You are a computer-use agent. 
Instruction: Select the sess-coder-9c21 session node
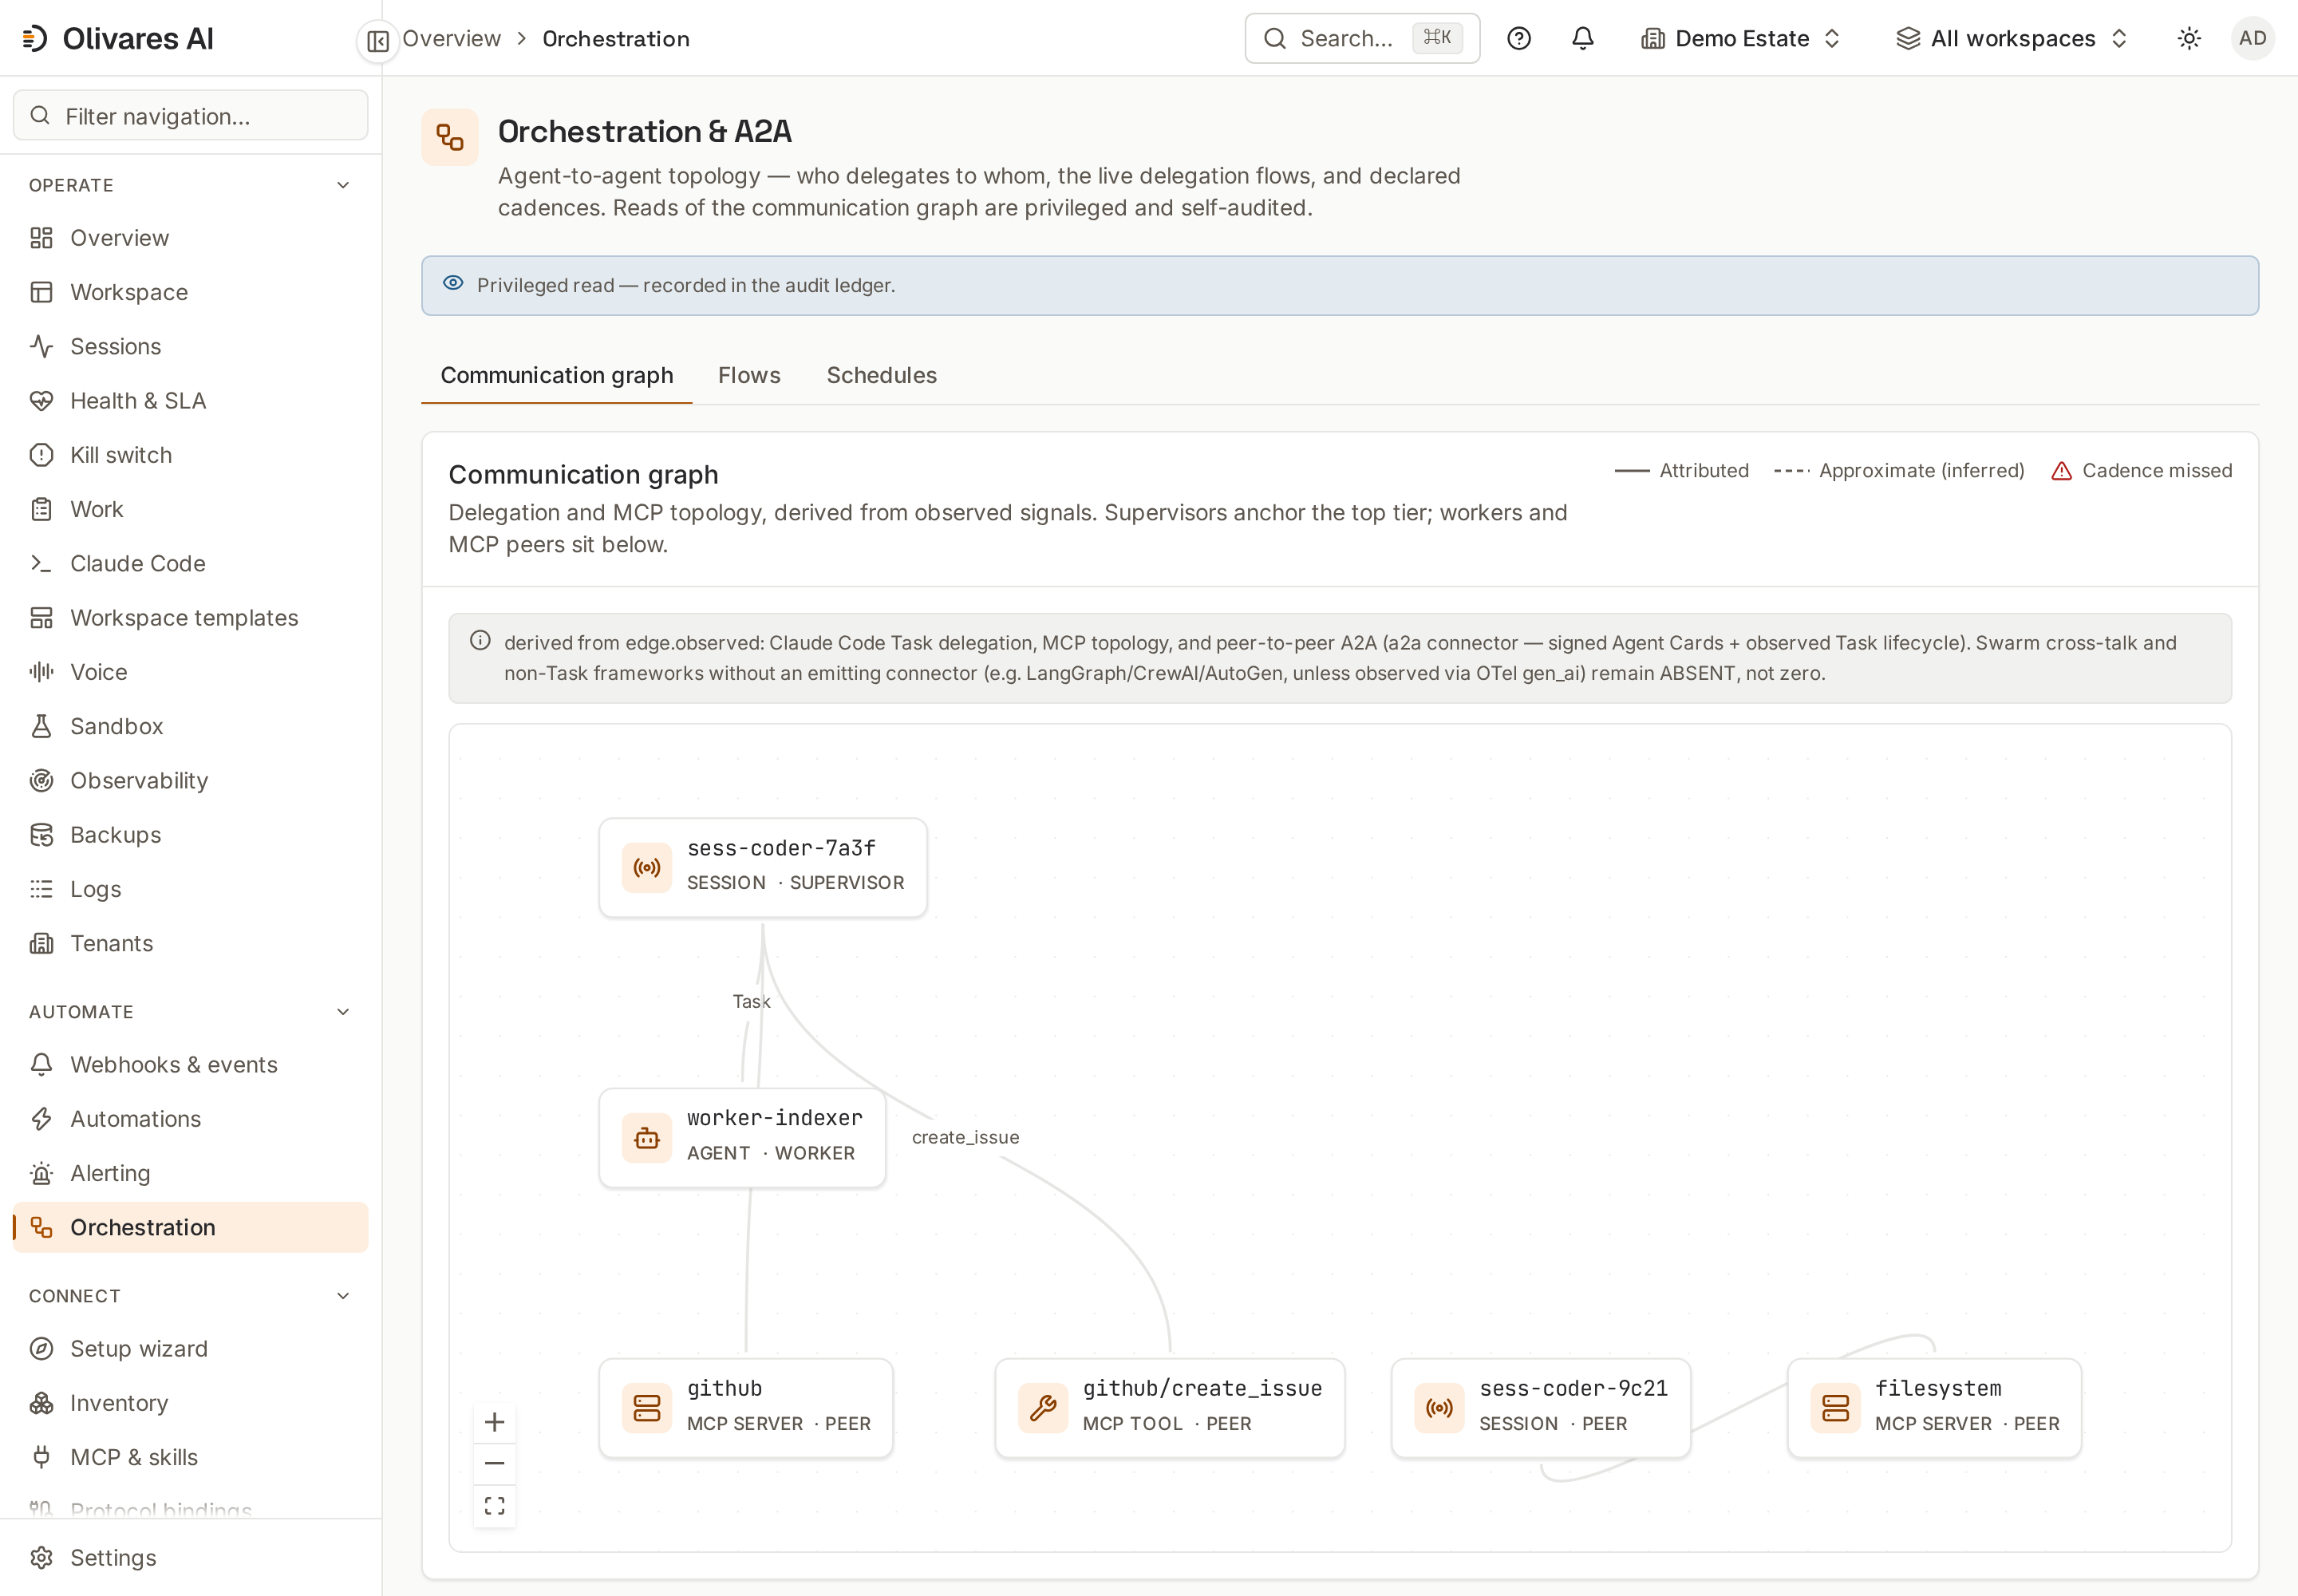coord(1540,1407)
